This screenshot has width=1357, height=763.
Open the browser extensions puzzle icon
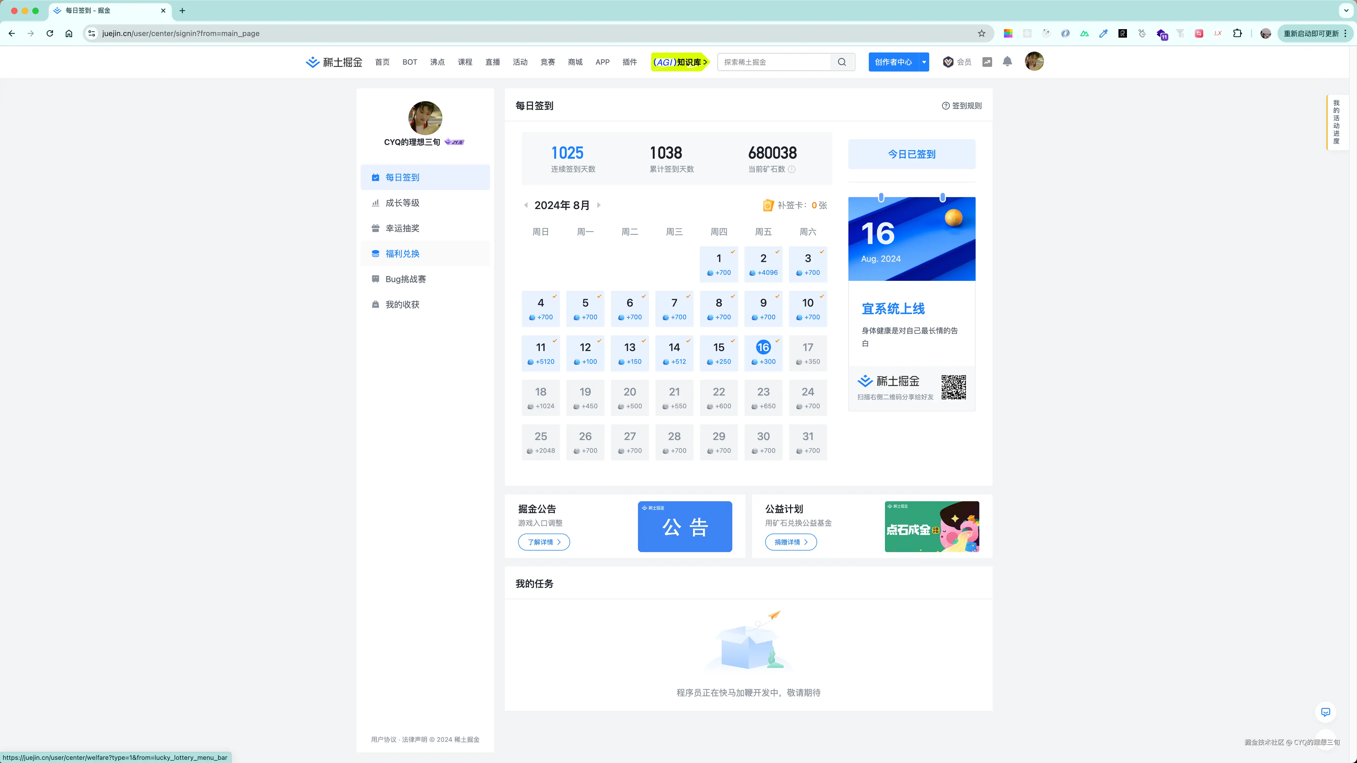(1237, 33)
